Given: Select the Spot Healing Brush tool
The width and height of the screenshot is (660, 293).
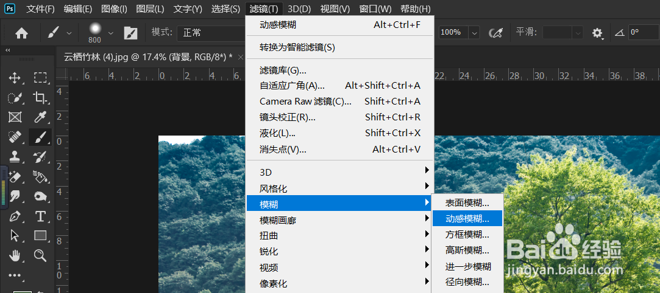Looking at the screenshot, I should [x=15, y=137].
